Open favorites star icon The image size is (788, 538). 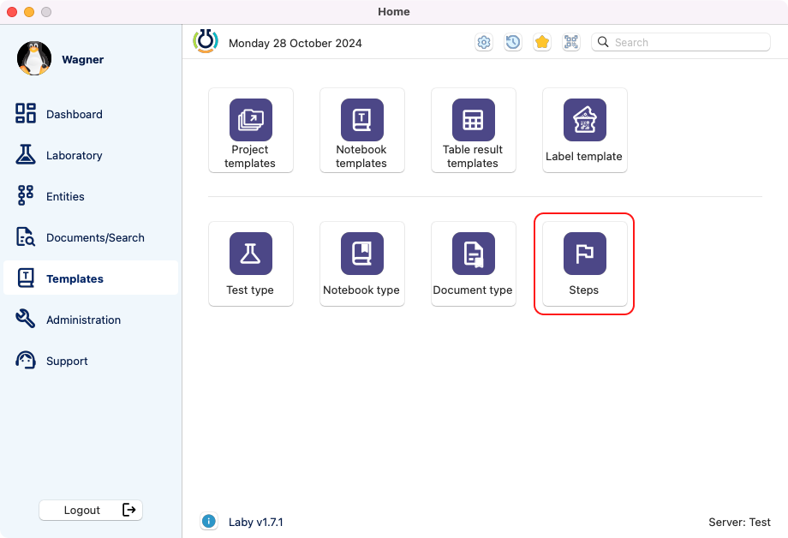[x=541, y=42]
